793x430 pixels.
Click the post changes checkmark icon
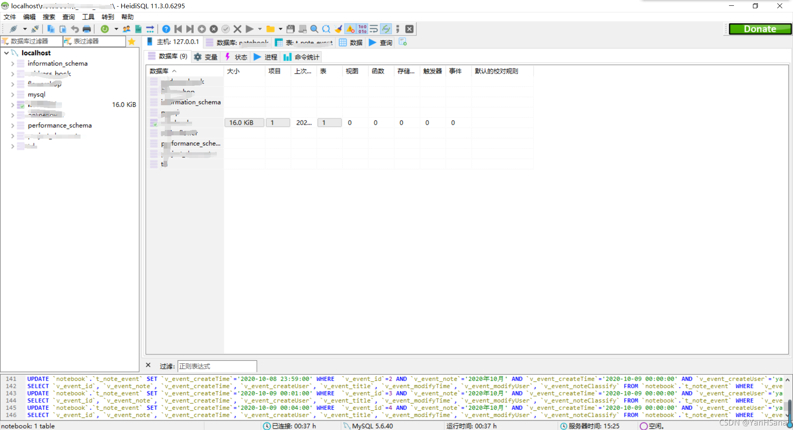pyautogui.click(x=226, y=29)
